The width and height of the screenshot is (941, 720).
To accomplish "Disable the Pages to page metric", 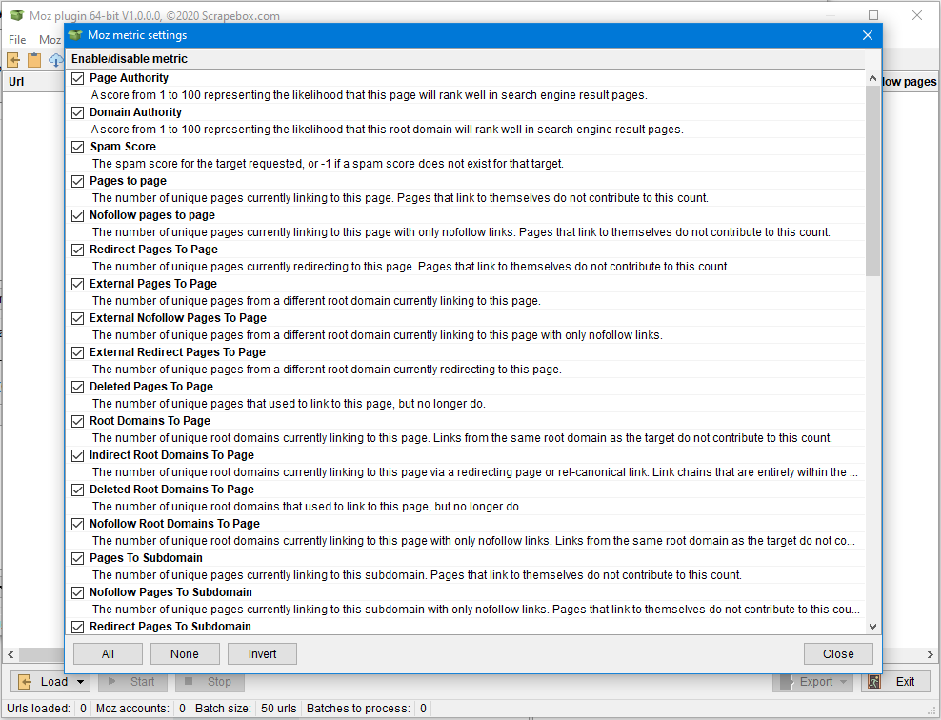I will point(77,181).
